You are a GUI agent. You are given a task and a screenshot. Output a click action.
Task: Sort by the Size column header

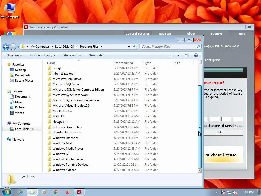coord(184,63)
